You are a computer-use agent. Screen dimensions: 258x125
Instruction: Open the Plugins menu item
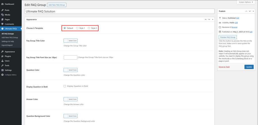pyautogui.click(x=11, y=56)
